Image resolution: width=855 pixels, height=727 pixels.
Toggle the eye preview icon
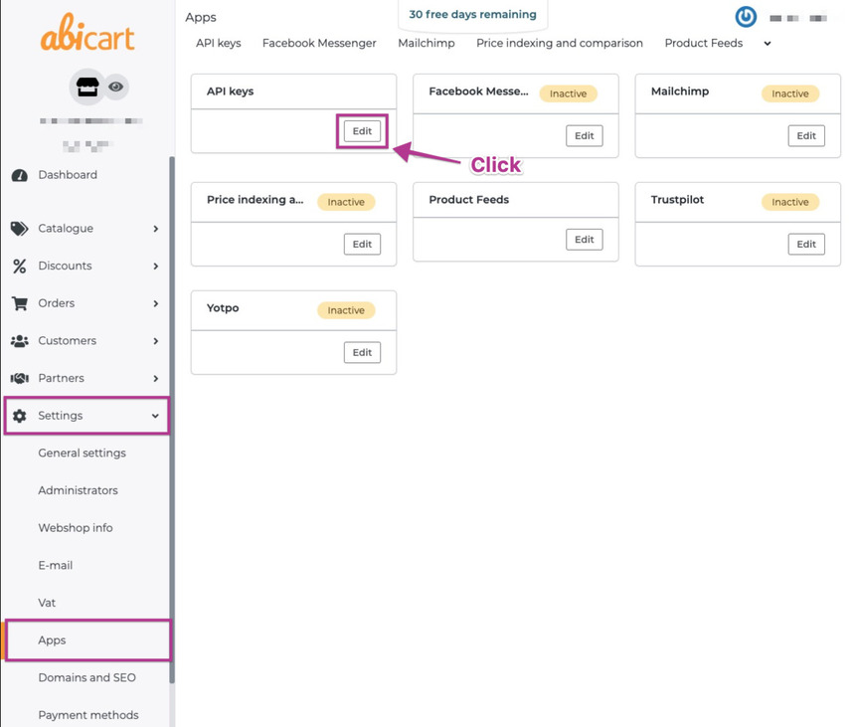click(116, 88)
